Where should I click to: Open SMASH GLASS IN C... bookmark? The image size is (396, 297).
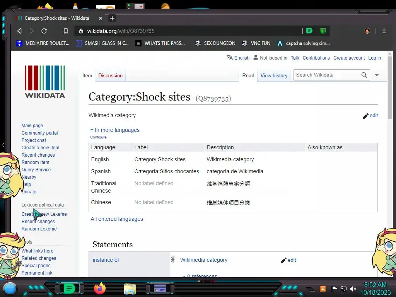pyautogui.click(x=102, y=43)
